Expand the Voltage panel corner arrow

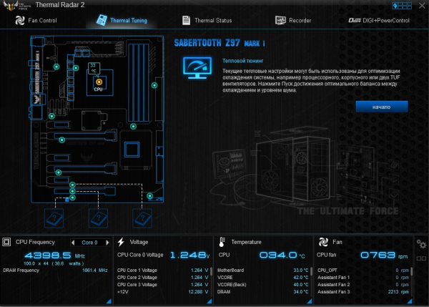pyautogui.click(x=209, y=301)
